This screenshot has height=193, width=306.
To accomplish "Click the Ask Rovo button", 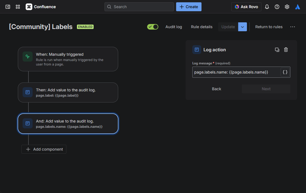I will (x=246, y=7).
